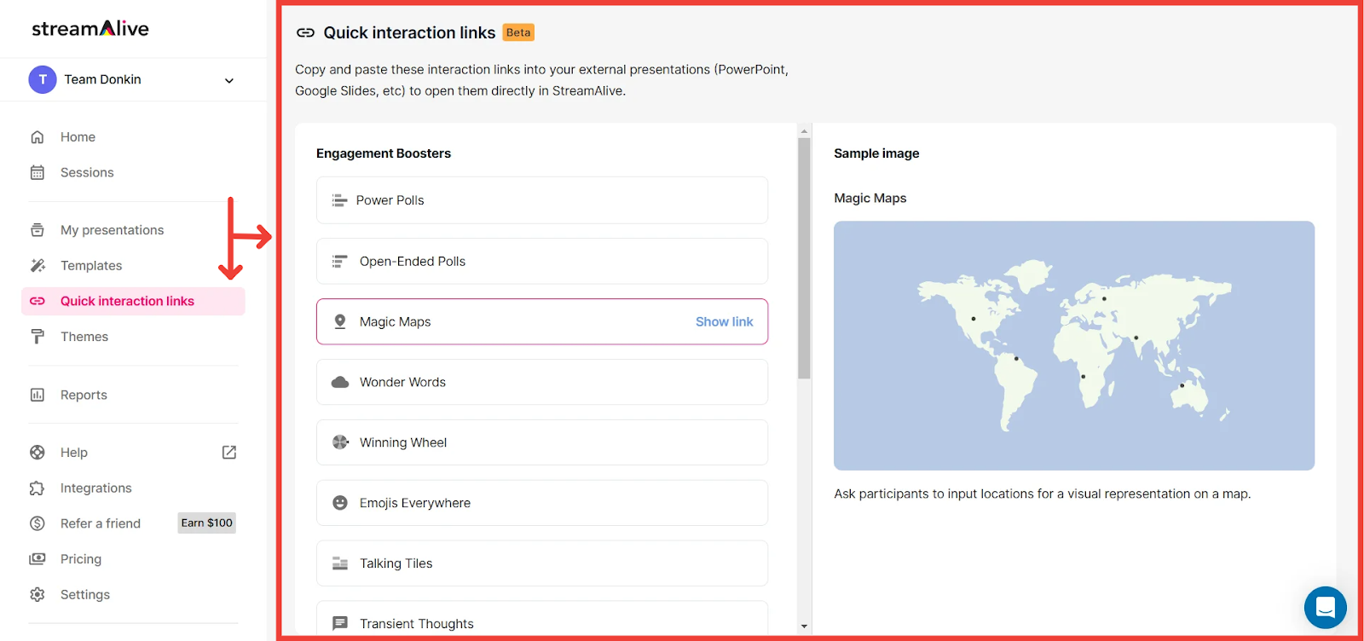This screenshot has width=1364, height=641.
Task: Click Show link for Magic Maps
Action: pyautogui.click(x=725, y=321)
